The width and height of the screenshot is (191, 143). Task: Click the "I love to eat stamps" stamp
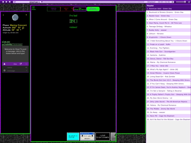[x=103, y=136]
